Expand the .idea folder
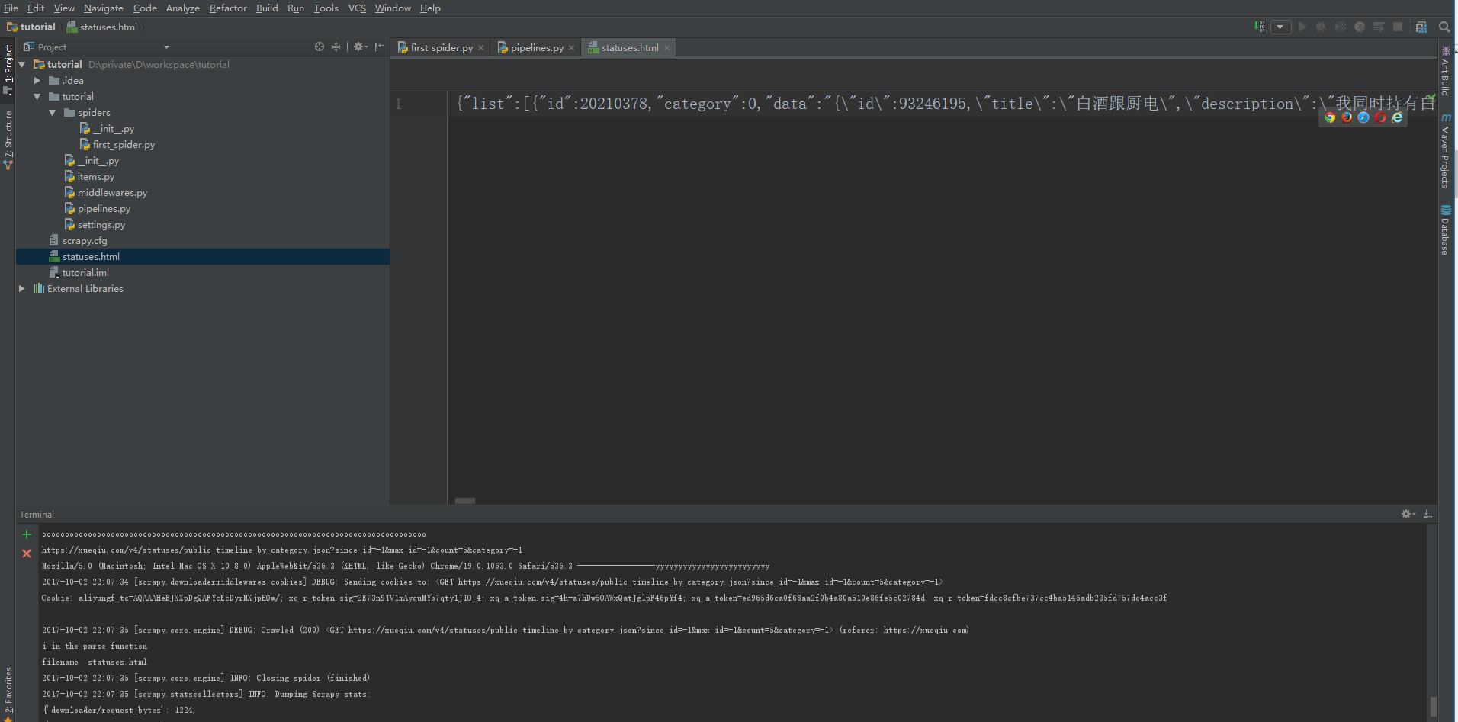 (x=37, y=80)
